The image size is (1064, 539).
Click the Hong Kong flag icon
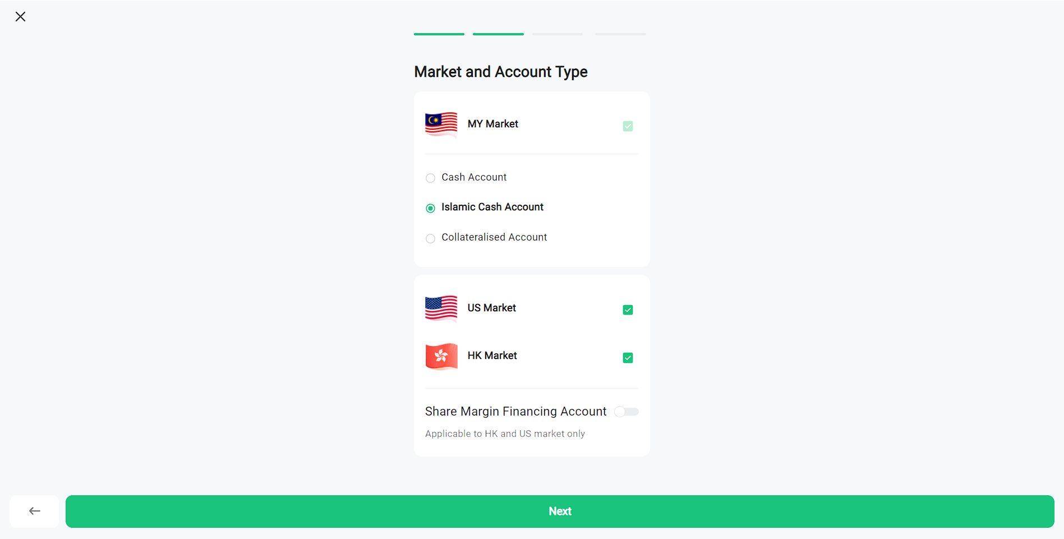pos(441,356)
